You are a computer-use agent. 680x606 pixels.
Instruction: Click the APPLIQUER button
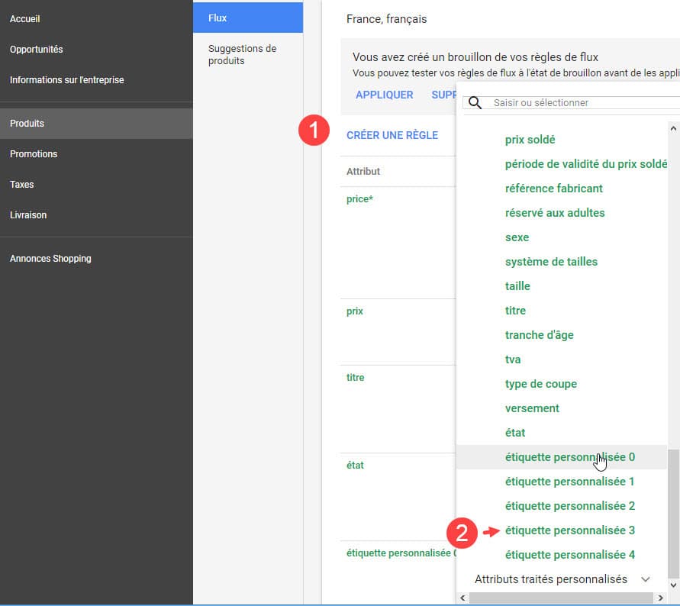(x=385, y=95)
